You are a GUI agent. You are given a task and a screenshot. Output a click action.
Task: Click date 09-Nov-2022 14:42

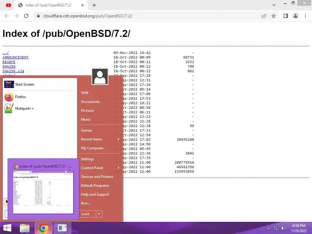(132, 53)
